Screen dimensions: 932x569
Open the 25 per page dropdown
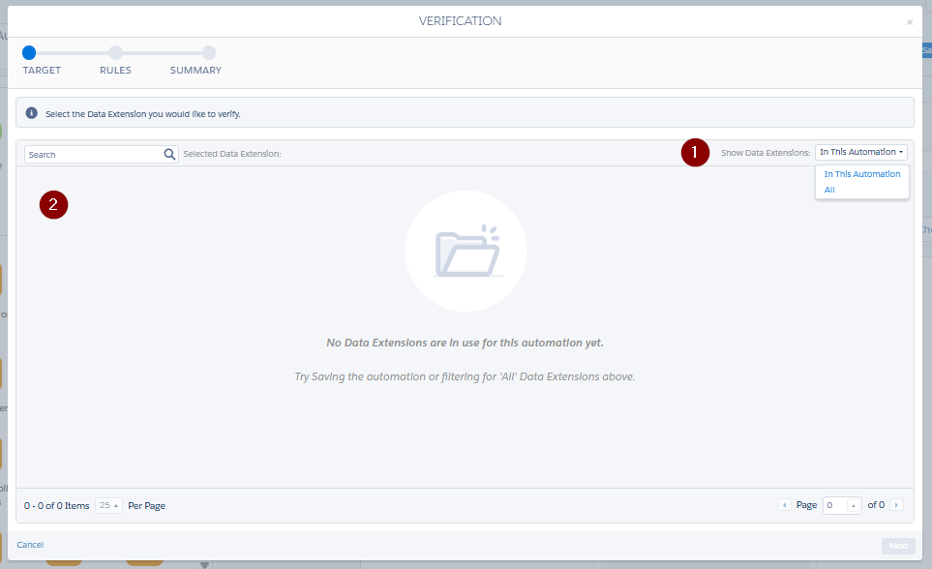(x=108, y=505)
